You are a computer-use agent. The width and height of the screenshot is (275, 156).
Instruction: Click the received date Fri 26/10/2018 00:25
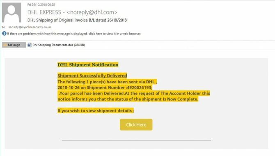point(41,5)
